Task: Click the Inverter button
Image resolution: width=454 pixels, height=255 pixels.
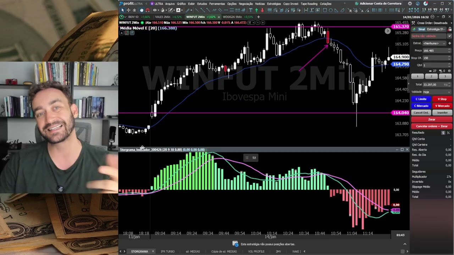Action: 442,113
